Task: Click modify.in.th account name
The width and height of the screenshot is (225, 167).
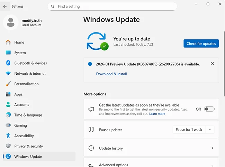Action: [31, 20]
